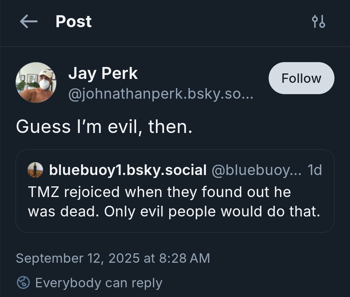Open the quoted post about TMZ

point(175,201)
